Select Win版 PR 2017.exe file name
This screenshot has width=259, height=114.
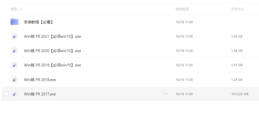(40, 94)
